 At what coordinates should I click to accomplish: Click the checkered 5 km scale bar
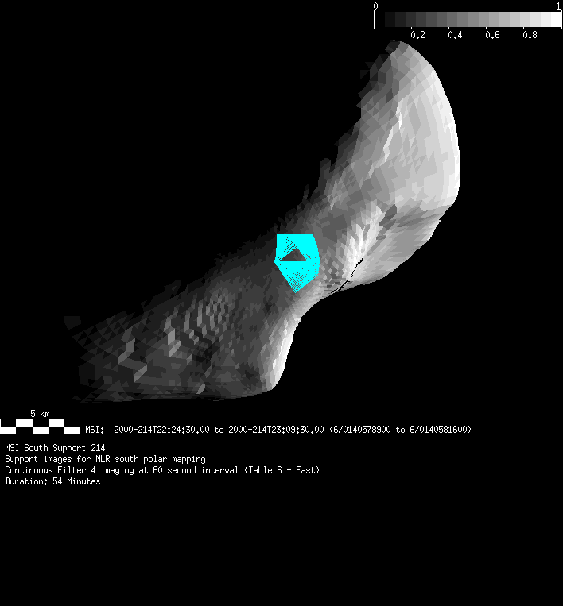coord(40,427)
